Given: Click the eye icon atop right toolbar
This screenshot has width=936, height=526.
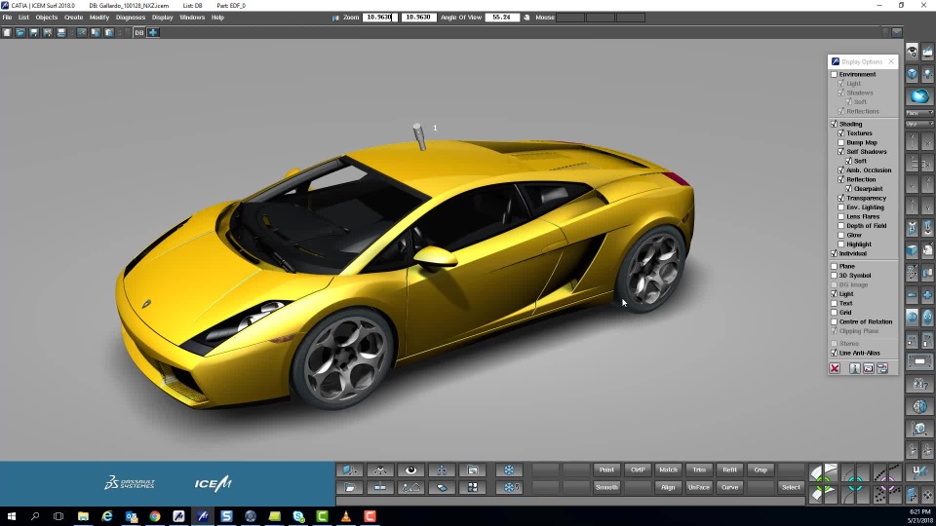Looking at the screenshot, I should click(x=912, y=52).
